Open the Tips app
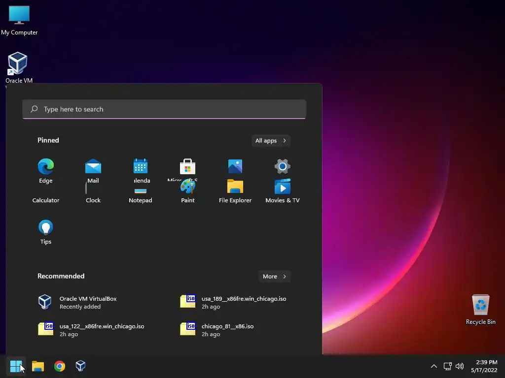 point(46,232)
